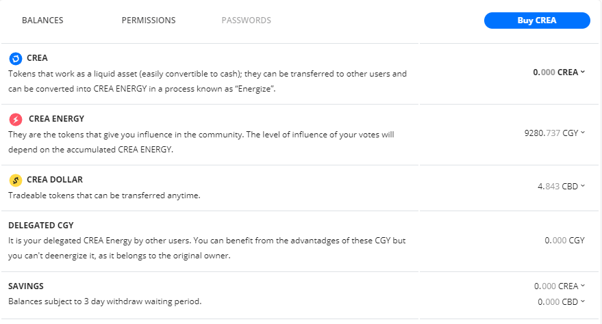Viewport: 602px width, 324px height.
Task: Click the chevron next to 4.843 CBD
Action: click(x=583, y=186)
